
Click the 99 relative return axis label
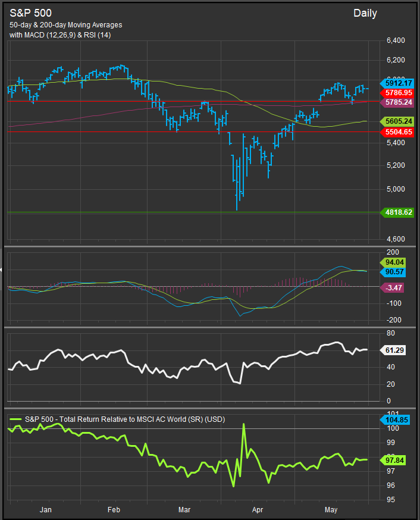pos(391,443)
